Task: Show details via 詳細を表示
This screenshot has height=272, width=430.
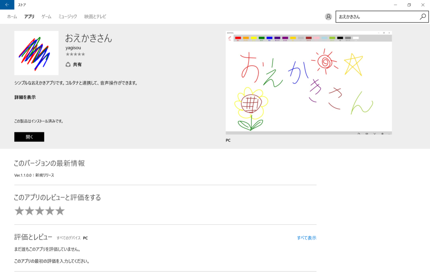Action: pyautogui.click(x=24, y=97)
